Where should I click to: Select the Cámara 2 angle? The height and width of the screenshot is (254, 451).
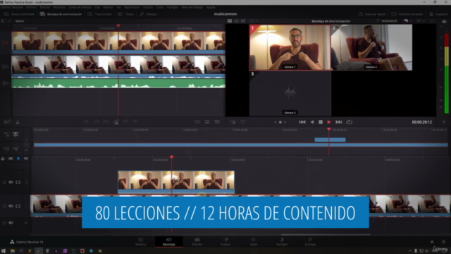point(371,47)
